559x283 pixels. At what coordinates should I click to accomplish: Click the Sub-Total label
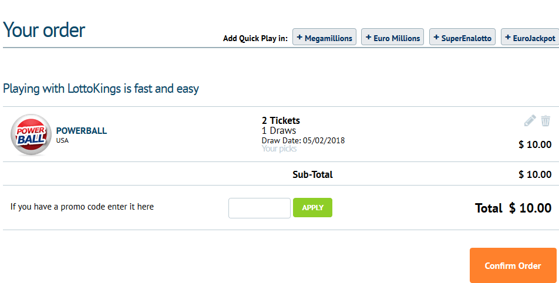coord(312,174)
